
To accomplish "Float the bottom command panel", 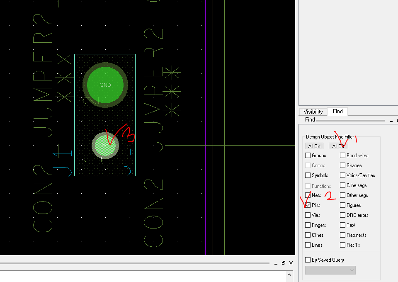I will 284,263.
